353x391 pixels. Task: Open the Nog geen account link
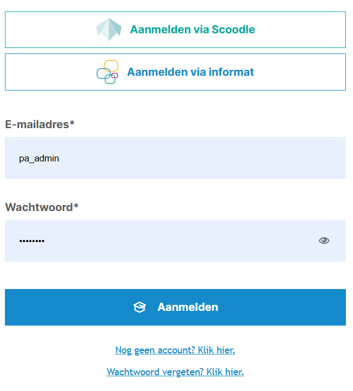(x=175, y=350)
